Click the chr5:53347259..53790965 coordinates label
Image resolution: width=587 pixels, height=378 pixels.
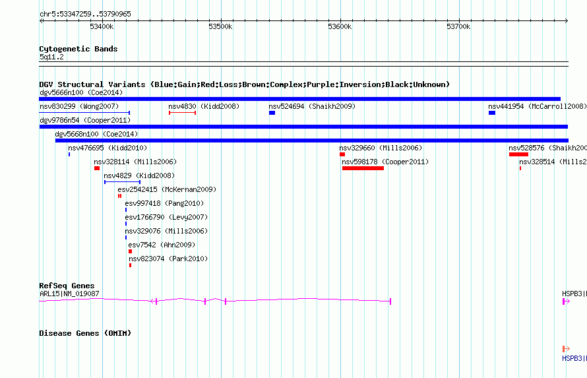[85, 14]
